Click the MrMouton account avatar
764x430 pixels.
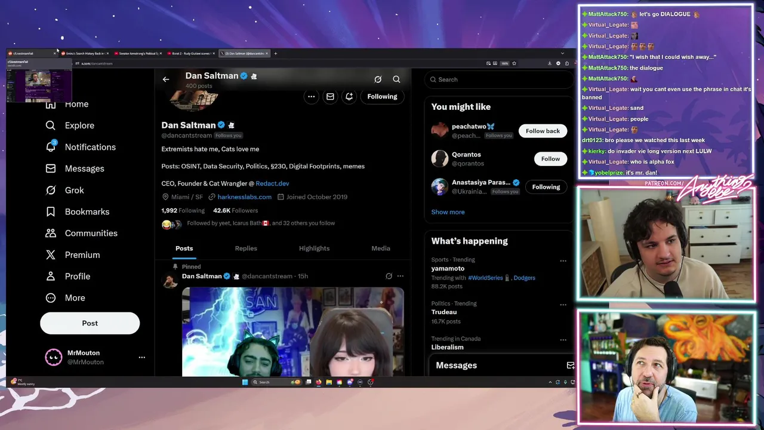tap(54, 357)
